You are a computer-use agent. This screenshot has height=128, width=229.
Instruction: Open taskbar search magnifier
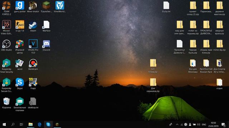click(13, 124)
